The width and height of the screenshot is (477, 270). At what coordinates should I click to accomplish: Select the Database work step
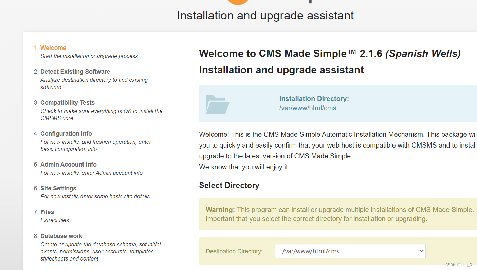coord(61,236)
